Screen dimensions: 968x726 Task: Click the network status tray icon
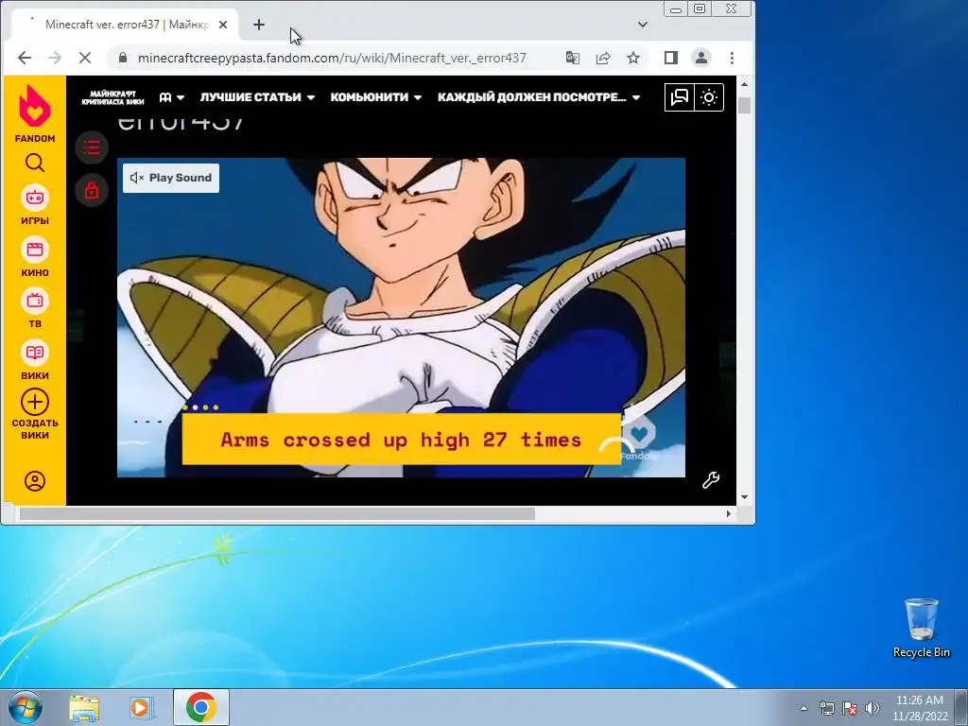[x=826, y=709]
